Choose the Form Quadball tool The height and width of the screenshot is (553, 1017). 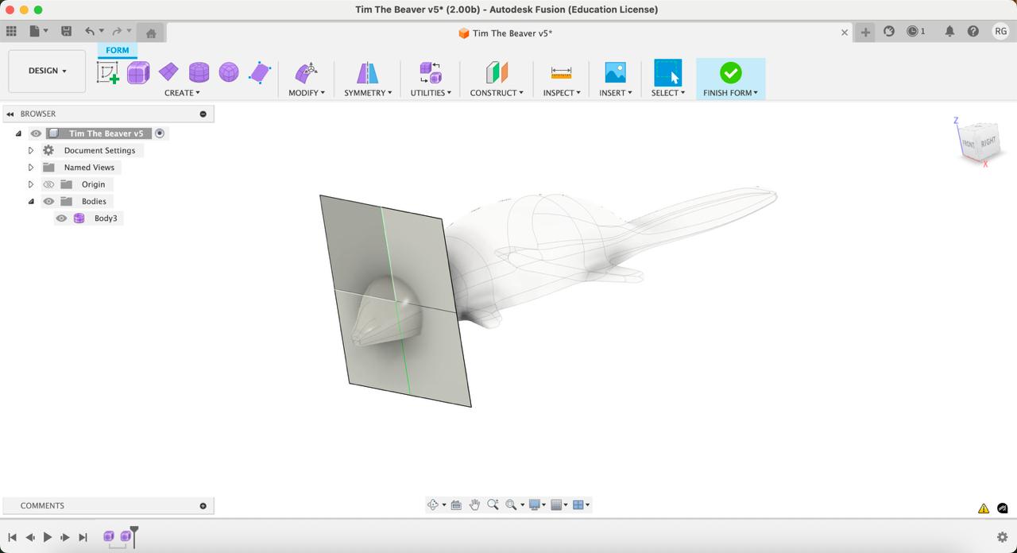[x=229, y=73]
